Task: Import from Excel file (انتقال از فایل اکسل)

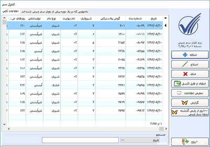Action: [x=190, y=84]
